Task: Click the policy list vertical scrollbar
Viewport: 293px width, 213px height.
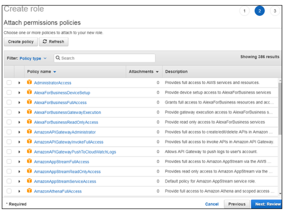Action: (x=280, y=110)
